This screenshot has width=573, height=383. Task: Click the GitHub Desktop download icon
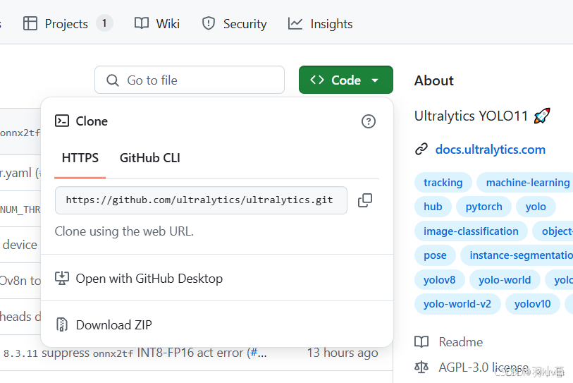(x=62, y=279)
